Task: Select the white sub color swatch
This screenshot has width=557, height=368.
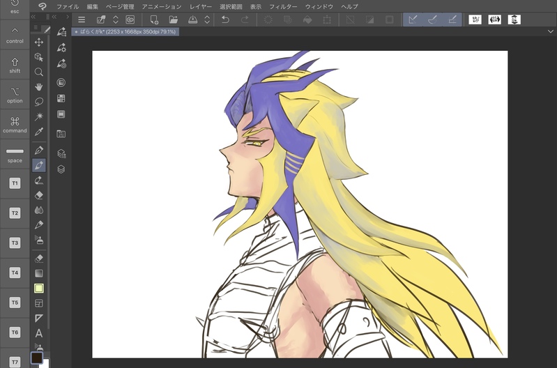Action: [46, 363]
